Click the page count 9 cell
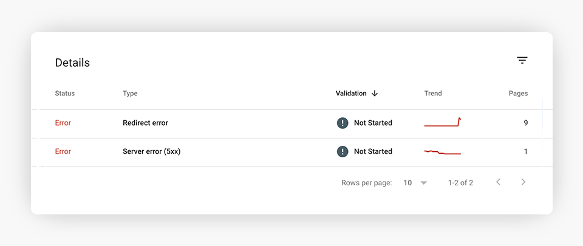The width and height of the screenshot is (583, 246). (x=525, y=123)
